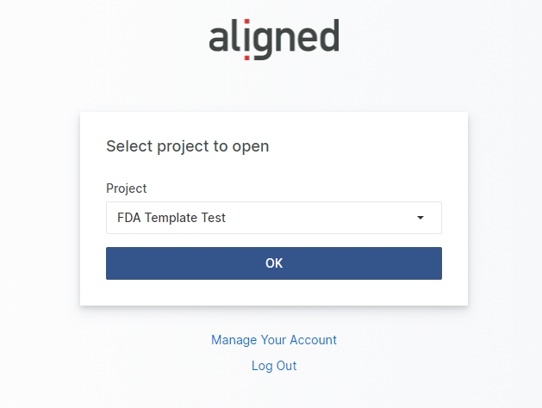Select the FDA Template Test text

[171, 218]
